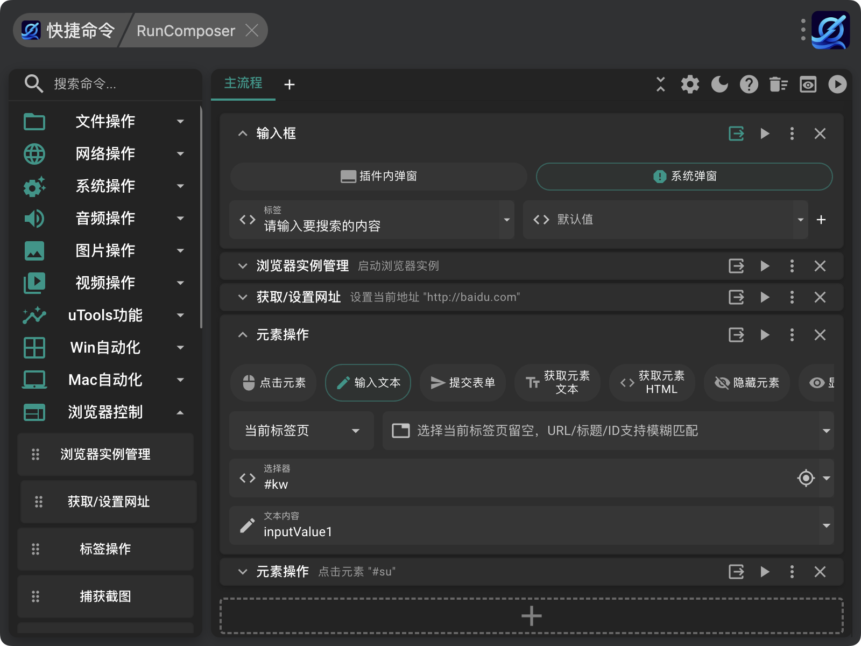This screenshot has height=646, width=861.
Task: Expand the 系统操作 category
Action: (104, 186)
